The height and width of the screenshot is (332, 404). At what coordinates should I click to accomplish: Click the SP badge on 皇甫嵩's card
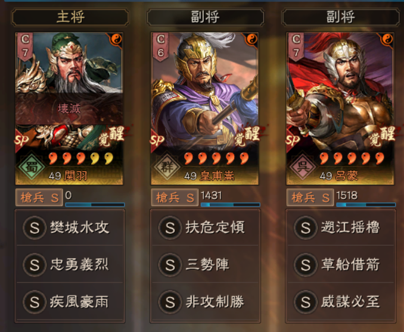(157, 140)
